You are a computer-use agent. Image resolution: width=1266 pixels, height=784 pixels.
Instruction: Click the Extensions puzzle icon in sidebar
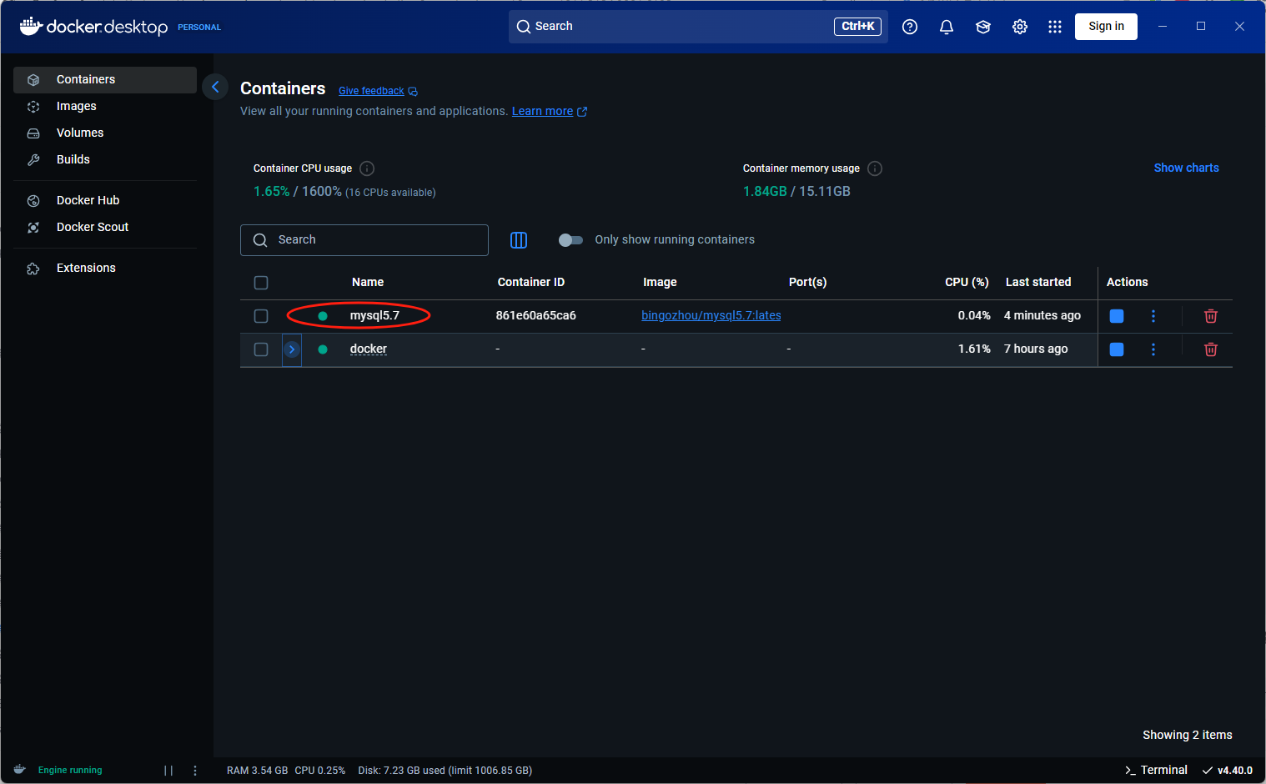coord(33,269)
